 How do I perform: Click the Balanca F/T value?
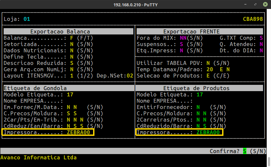(x=71, y=38)
